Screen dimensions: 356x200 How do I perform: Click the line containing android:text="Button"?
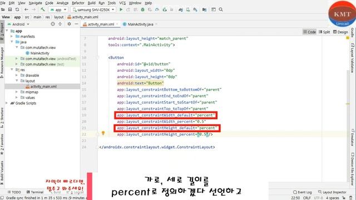tap(140, 83)
